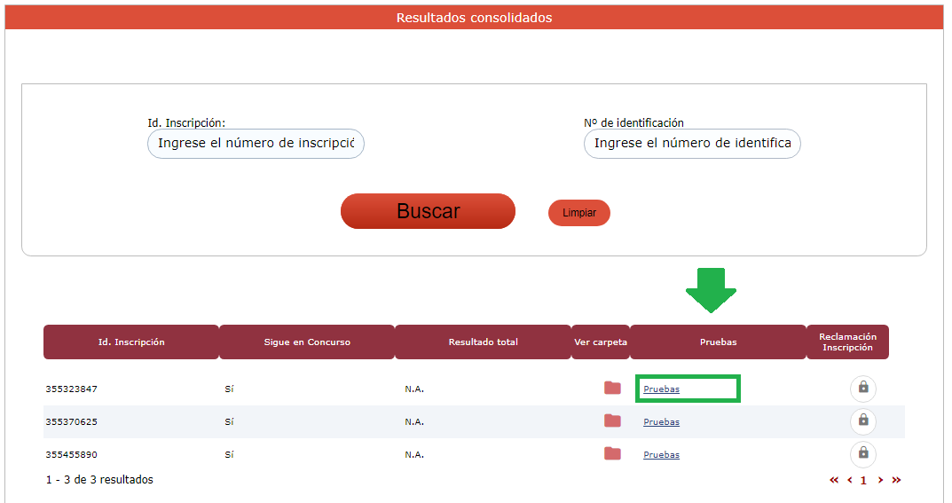
Task: Open Pruebas link for inscription 355323847
Action: (661, 389)
